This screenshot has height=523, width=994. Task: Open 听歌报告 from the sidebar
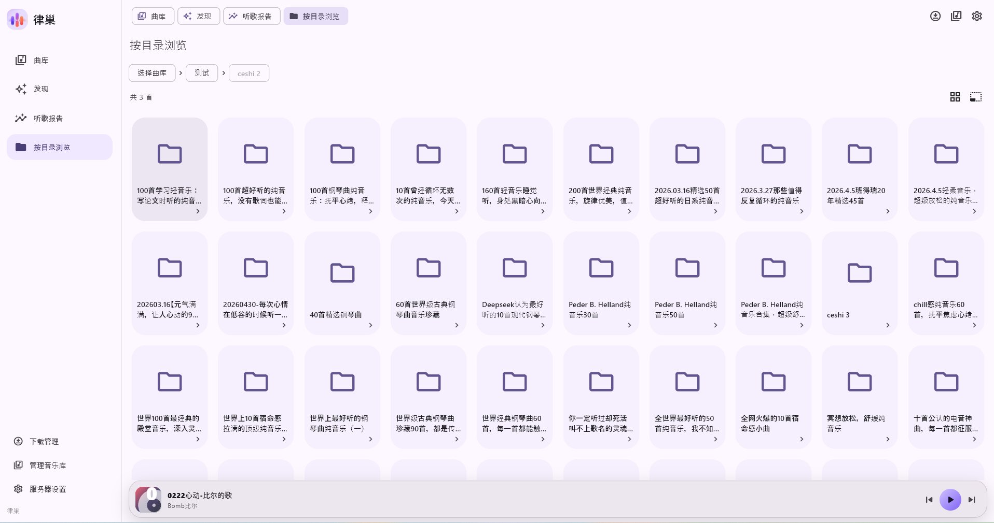[x=60, y=118]
